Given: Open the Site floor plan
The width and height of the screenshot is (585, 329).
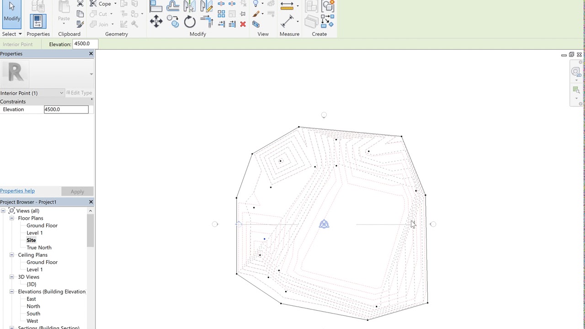Looking at the screenshot, I should tap(31, 240).
